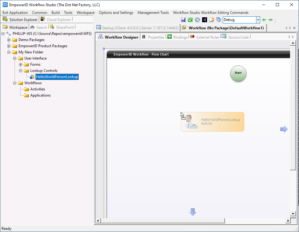This screenshot has width=299, height=232.
Task: Select the HelloWorldPersonLookup lookup control
Action: coord(57,77)
